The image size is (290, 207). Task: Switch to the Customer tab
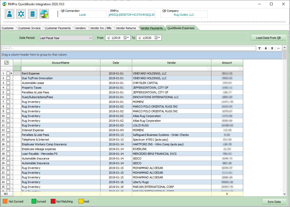8,28
